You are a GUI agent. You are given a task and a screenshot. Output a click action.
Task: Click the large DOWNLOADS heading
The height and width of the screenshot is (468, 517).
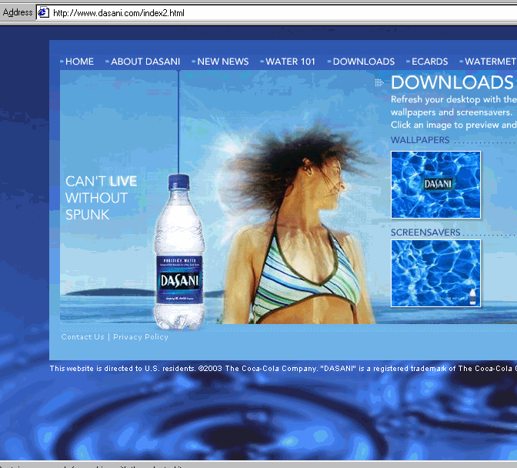coord(452,82)
